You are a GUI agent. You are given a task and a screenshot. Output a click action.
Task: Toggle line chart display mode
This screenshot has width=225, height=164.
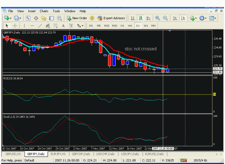pyautogui.click(x=148, y=18)
